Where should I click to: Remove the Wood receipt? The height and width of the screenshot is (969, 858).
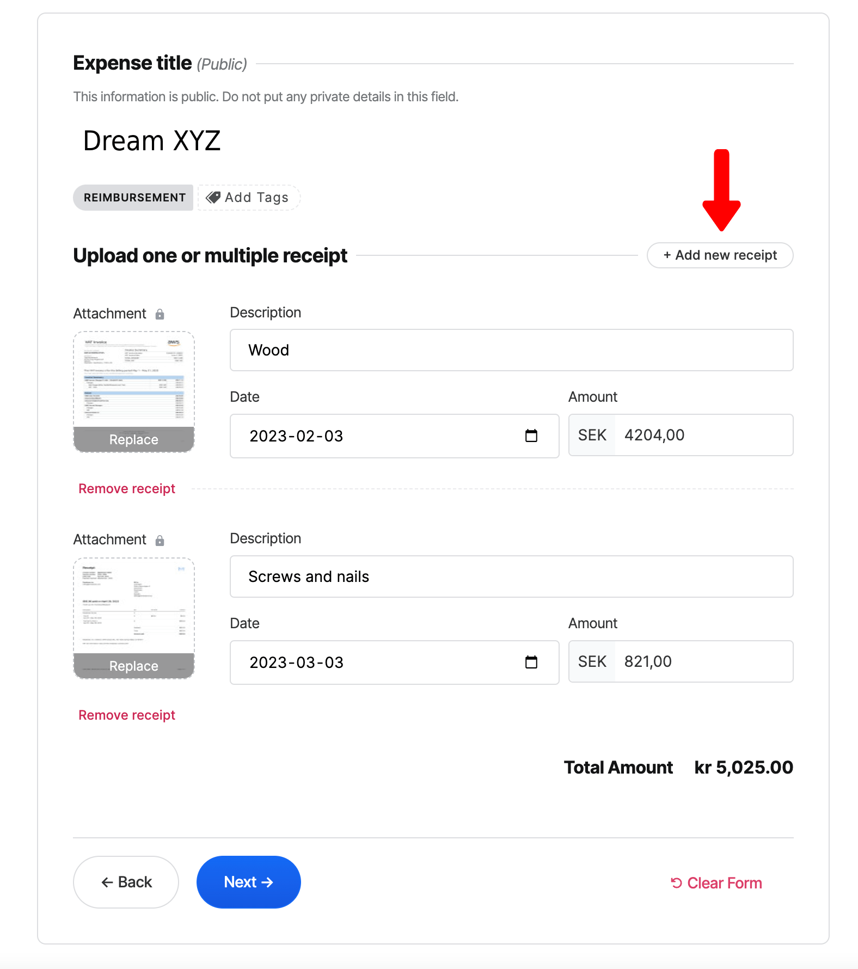tap(127, 489)
